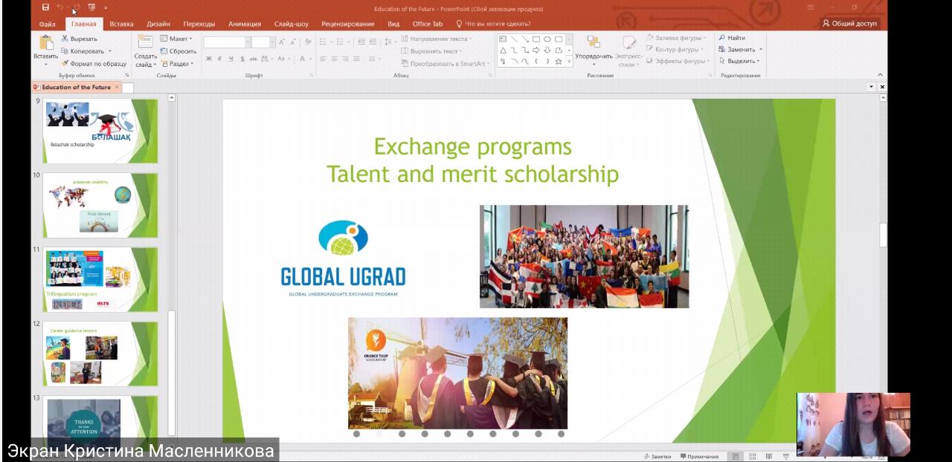Open the Макет layout dropdown
The height and width of the screenshot is (462, 952).
click(x=176, y=39)
